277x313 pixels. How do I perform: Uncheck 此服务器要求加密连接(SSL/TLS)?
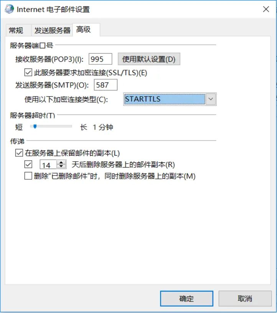tap(28, 72)
